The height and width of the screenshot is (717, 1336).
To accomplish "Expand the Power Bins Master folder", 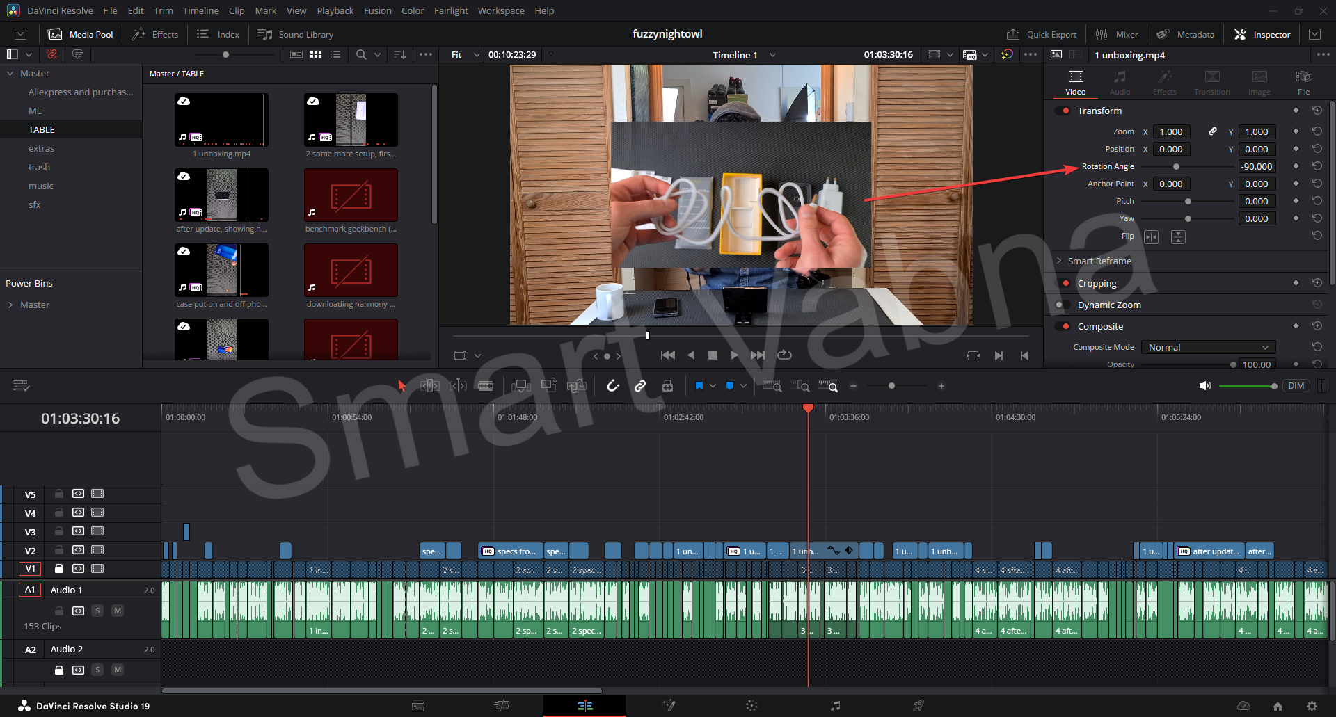I will (x=10, y=305).
